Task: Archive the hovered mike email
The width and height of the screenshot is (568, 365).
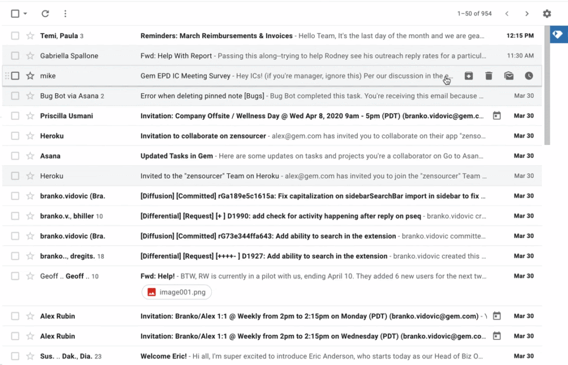Action: point(469,76)
